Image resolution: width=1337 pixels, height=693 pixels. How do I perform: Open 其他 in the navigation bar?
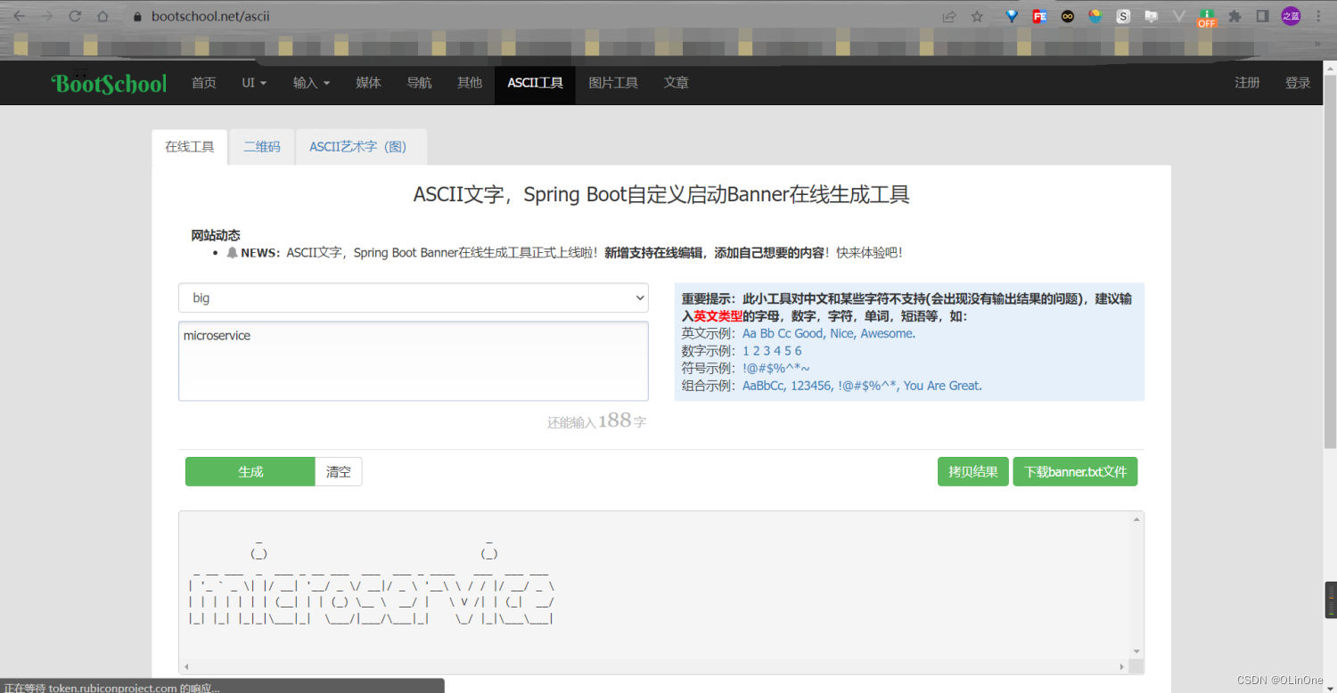click(x=470, y=83)
